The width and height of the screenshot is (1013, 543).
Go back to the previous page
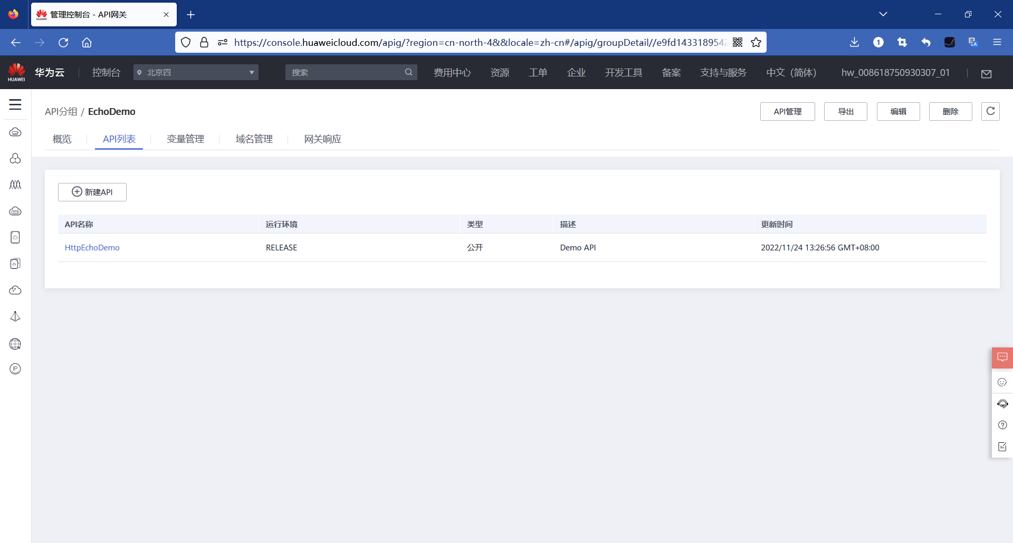[16, 42]
